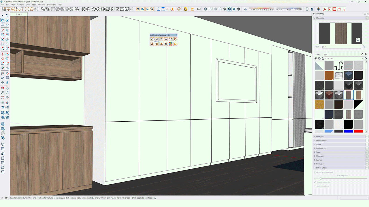Expand the Shadows panel

tap(315, 156)
